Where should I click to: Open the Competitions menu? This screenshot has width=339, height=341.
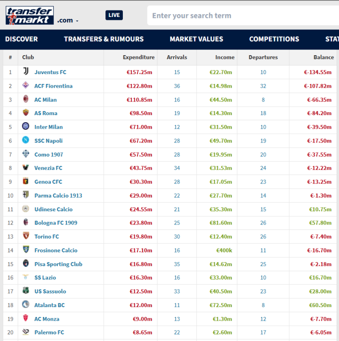274,39
